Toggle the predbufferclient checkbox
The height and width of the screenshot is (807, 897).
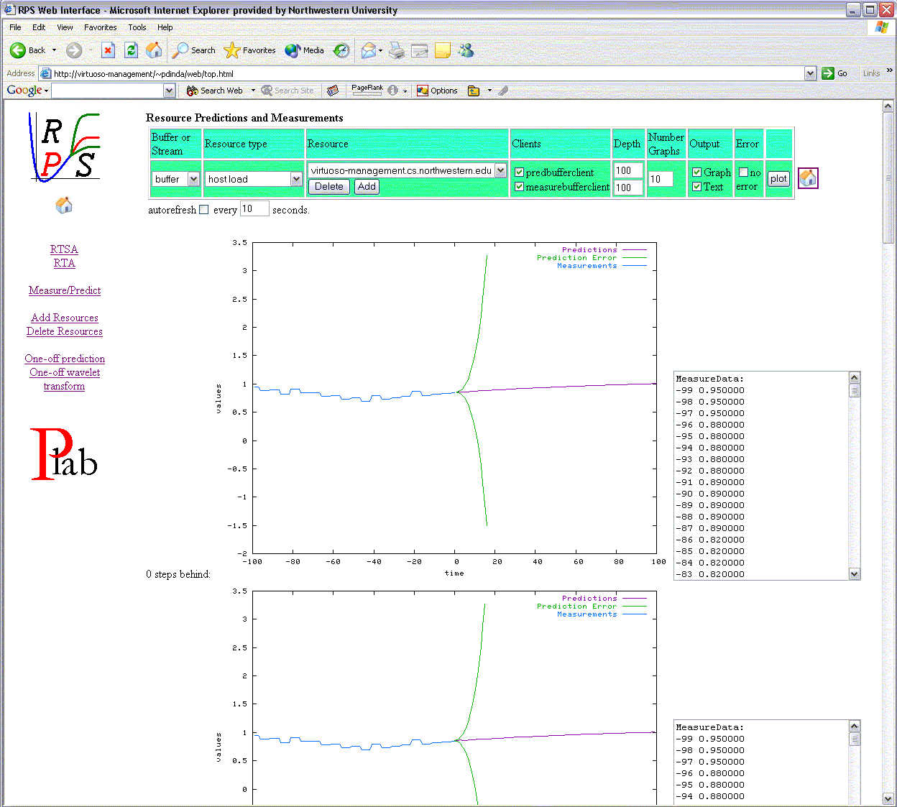pos(519,172)
